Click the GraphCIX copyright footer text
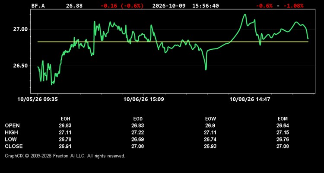 pos(65,156)
